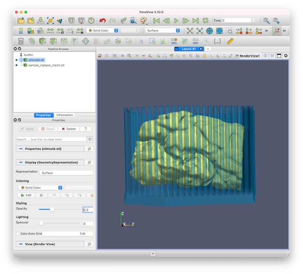Image resolution: width=303 pixels, height=274 pixels.
Task: Click the Reset Camera icon
Action: pyautogui.click(x=190, y=31)
